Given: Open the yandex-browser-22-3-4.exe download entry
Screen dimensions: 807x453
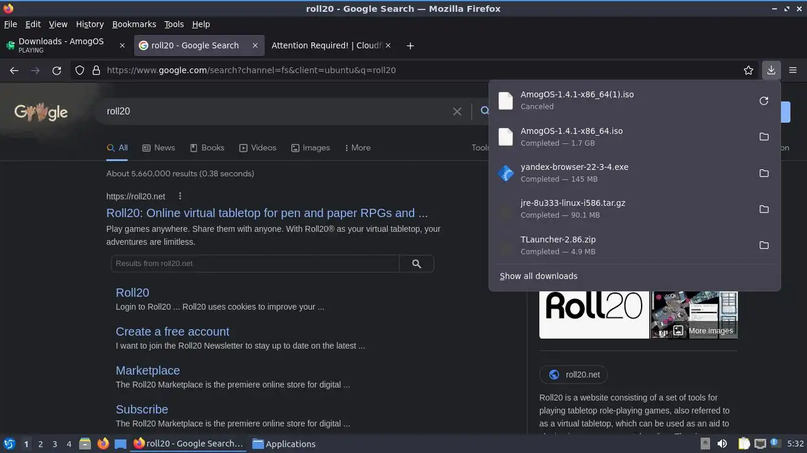Looking at the screenshot, I should [622, 173].
